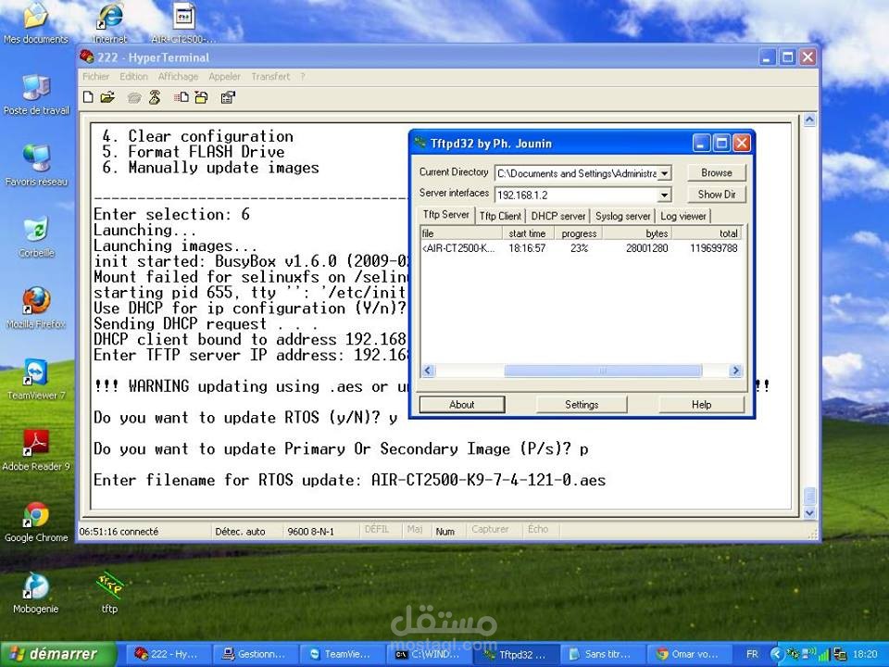Click the Disconnect icon in HyperTerminal toolbar
889x667 pixels.
point(155,97)
